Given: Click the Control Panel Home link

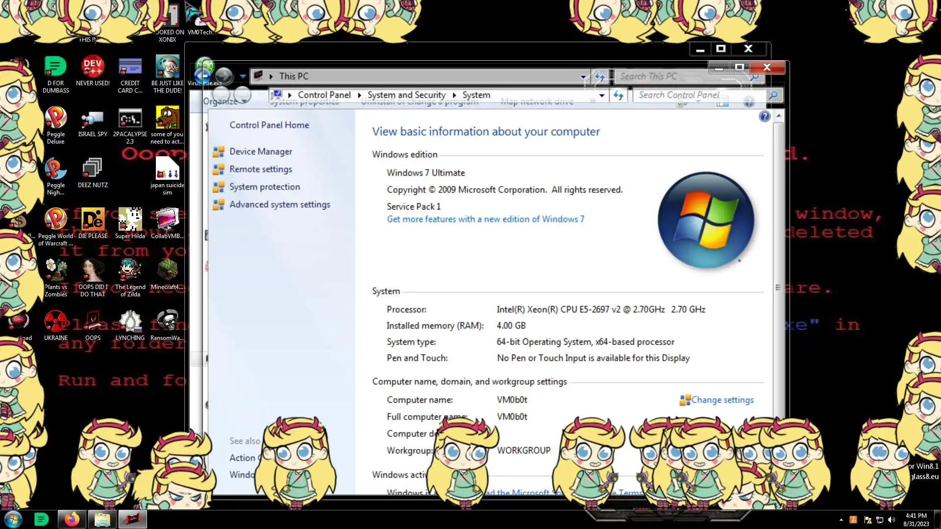Looking at the screenshot, I should (x=269, y=125).
